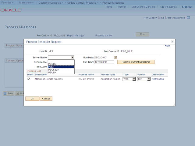Click the Run Time input field
Image resolution: width=195 pixels, height=146 pixels.
pos(104,62)
